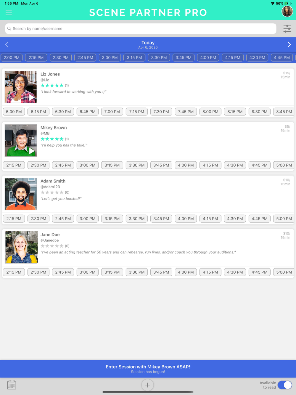
Task: Book Adam Smith at 3:30 PM
Action: 137,219
